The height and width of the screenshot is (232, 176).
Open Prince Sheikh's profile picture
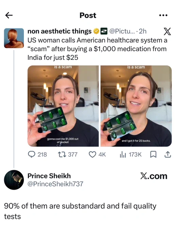coord(14,180)
